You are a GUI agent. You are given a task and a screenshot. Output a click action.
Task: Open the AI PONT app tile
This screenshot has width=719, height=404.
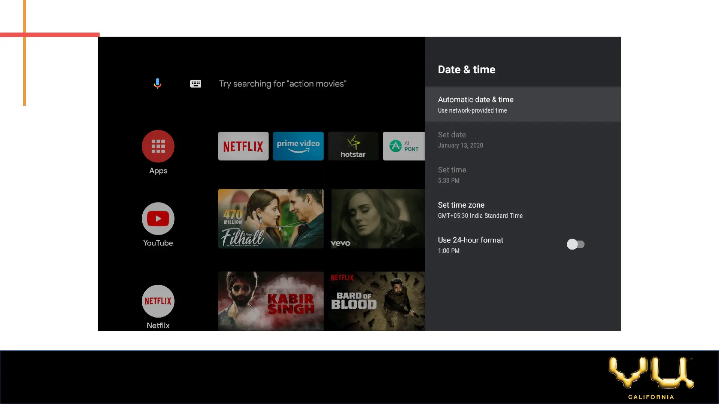pos(404,146)
